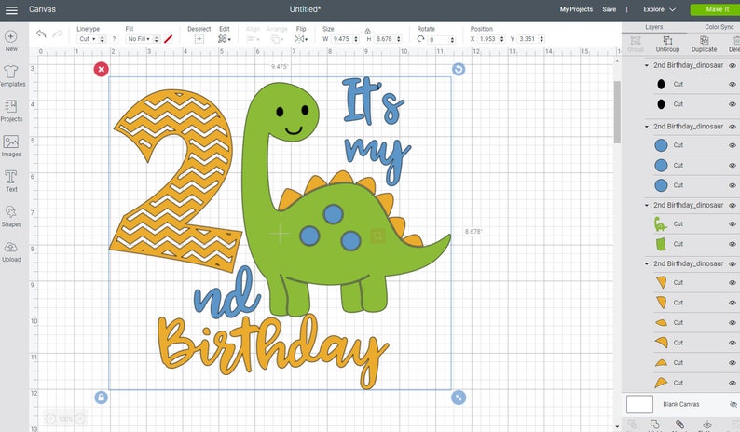
Task: Toggle visibility of first 2nd Birthday_dinosaur group
Action: click(732, 65)
